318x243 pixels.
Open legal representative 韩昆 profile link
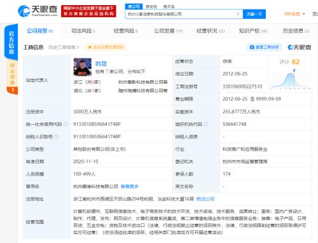tap(101, 64)
